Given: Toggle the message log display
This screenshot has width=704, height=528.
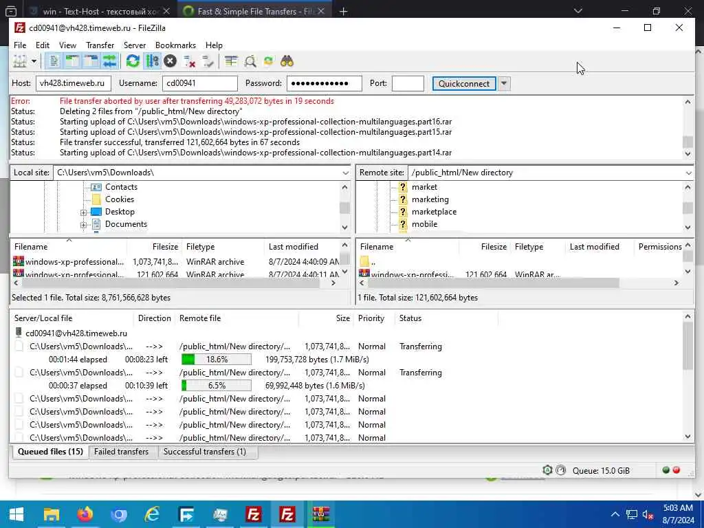Looking at the screenshot, I should coord(54,61).
